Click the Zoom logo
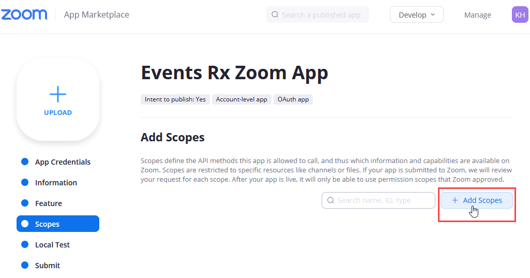This screenshot has height=278, width=530. 24,14
